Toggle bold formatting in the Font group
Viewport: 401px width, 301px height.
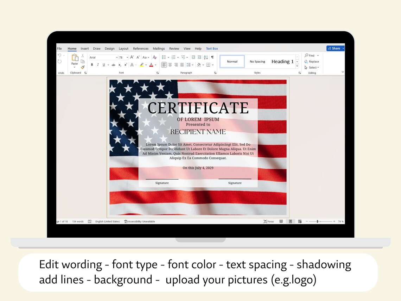coord(92,64)
